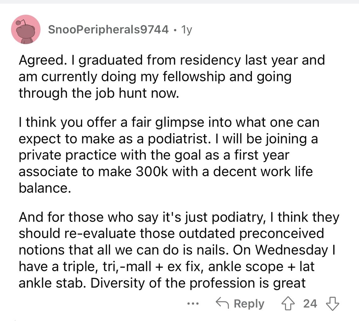Click the sentence Diversity of the profession is great
This screenshot has height=321, width=359.
coord(198,283)
